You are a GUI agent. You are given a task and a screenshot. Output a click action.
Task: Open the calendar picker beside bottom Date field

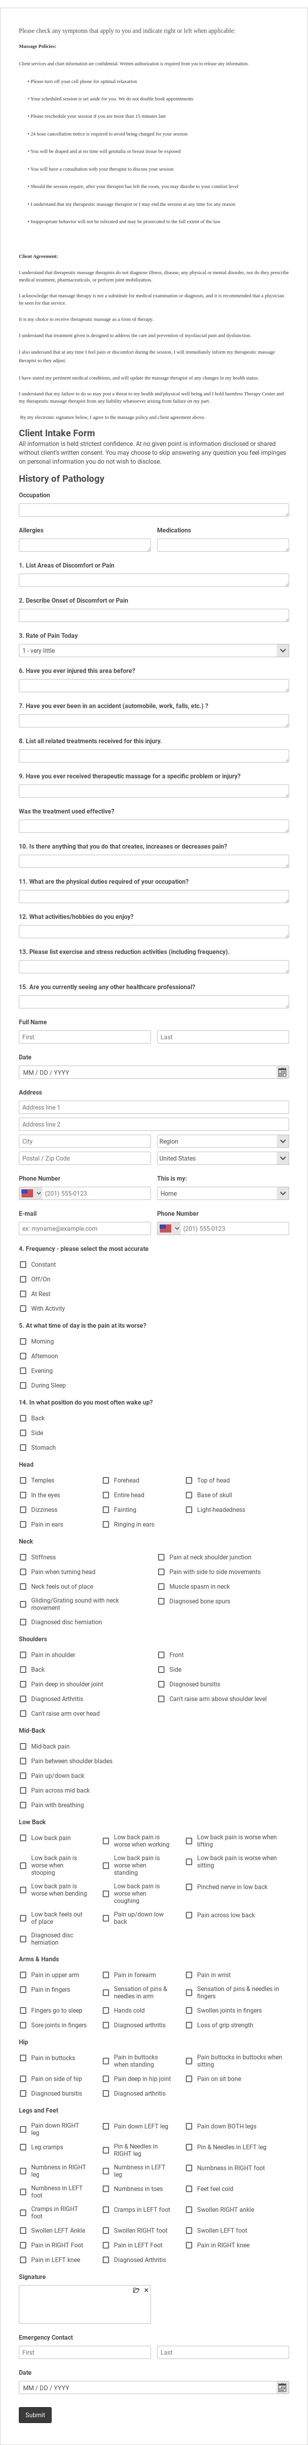pyautogui.click(x=283, y=2387)
